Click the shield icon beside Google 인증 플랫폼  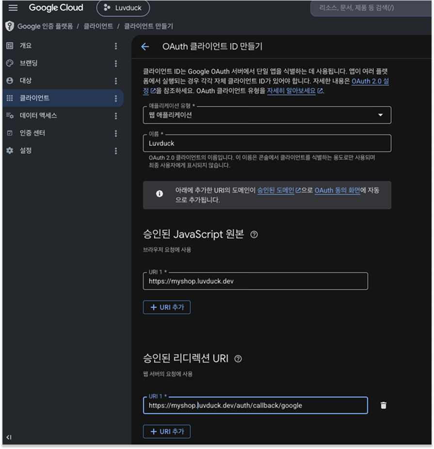pyautogui.click(x=10, y=26)
